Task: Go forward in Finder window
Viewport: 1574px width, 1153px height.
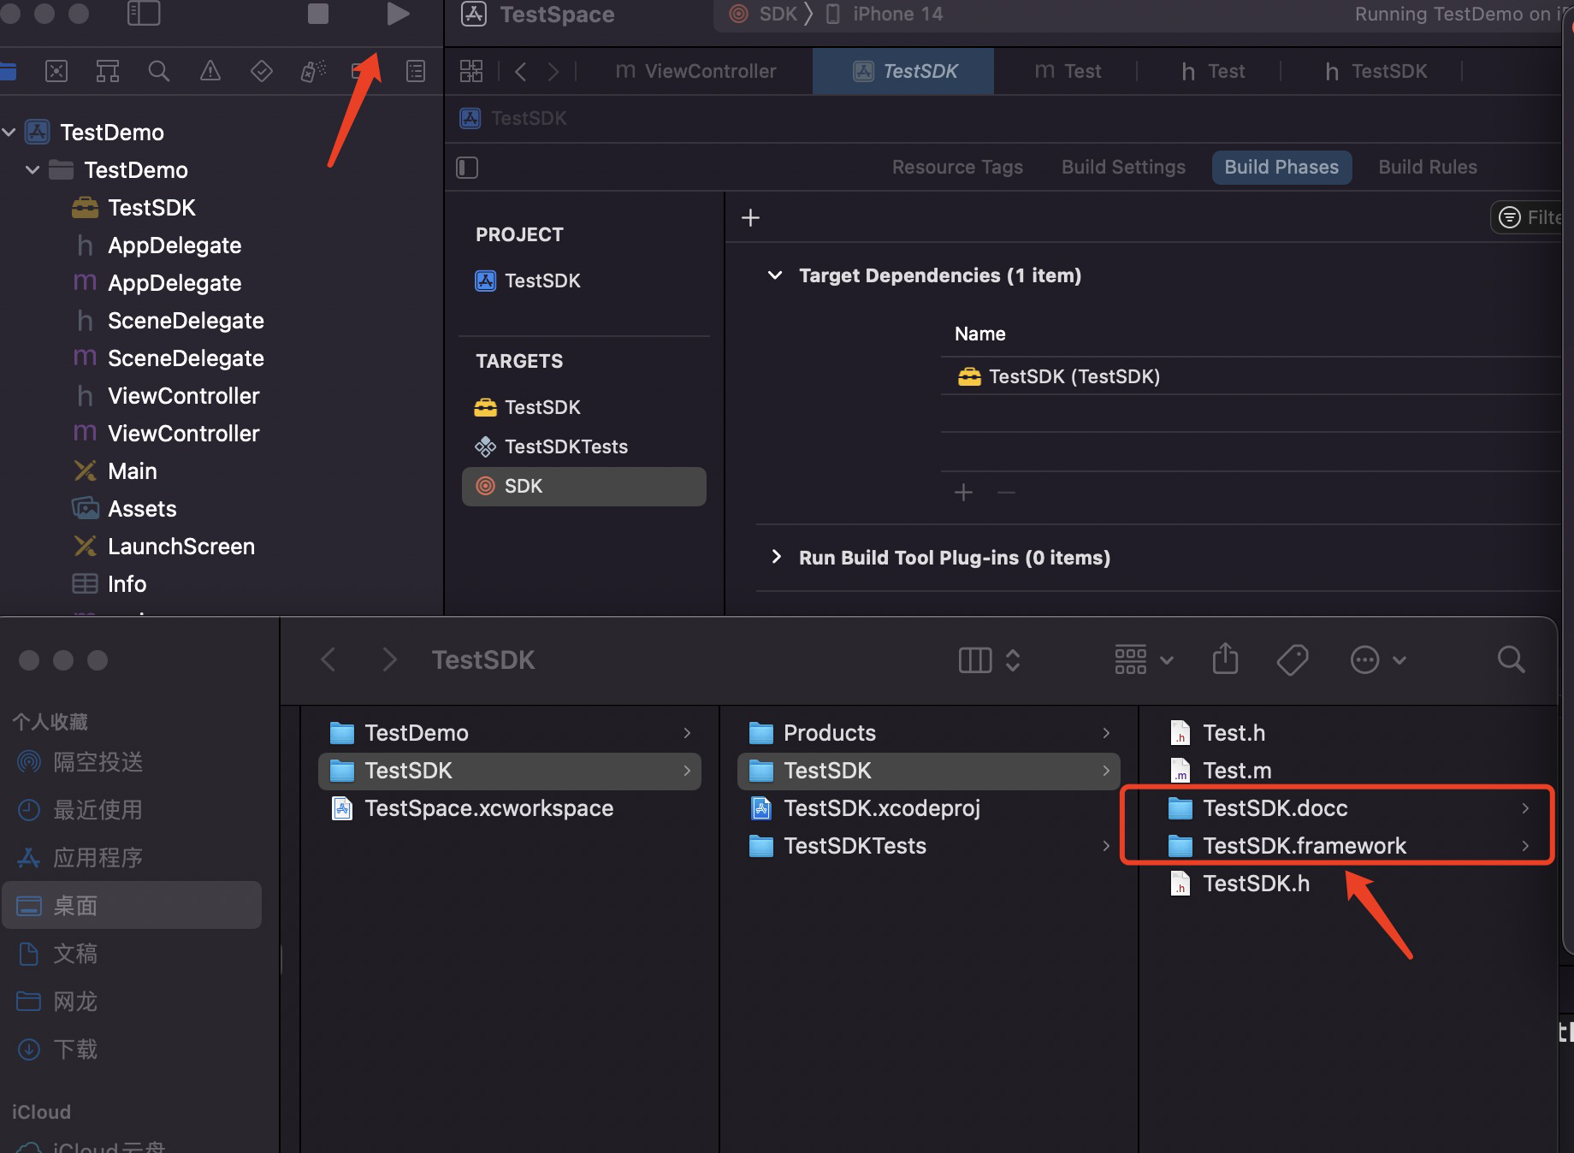Action: [389, 659]
